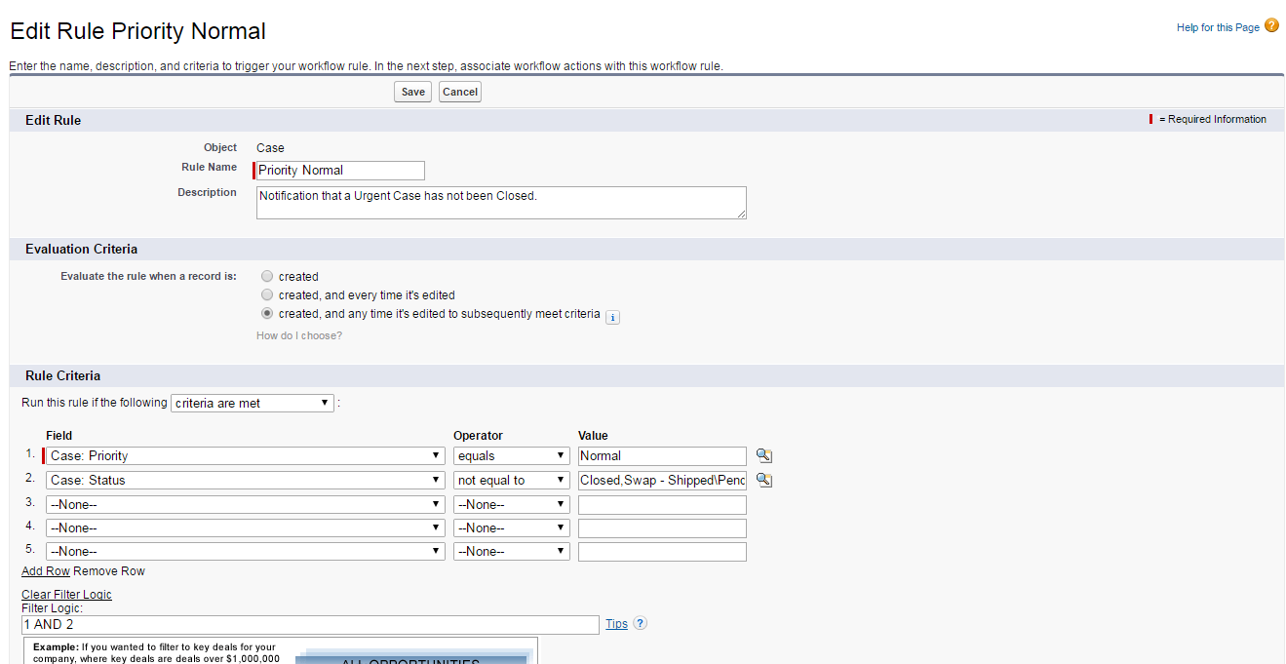The height and width of the screenshot is (664, 1286).
Task: Click the Tips help question mark icon
Action: click(x=641, y=624)
